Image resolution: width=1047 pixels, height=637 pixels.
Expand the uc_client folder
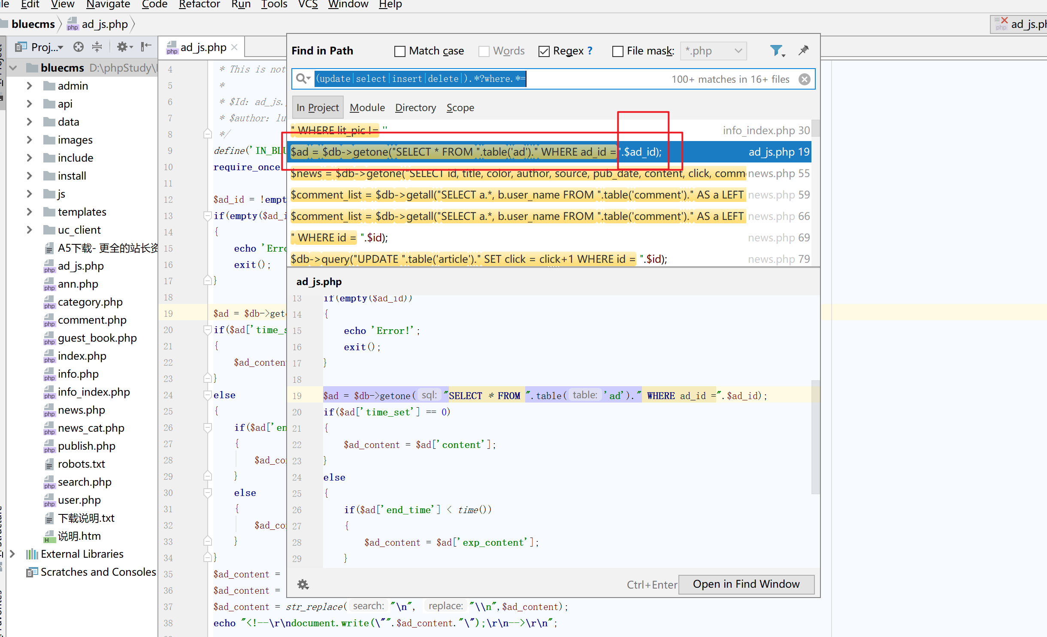pos(29,230)
